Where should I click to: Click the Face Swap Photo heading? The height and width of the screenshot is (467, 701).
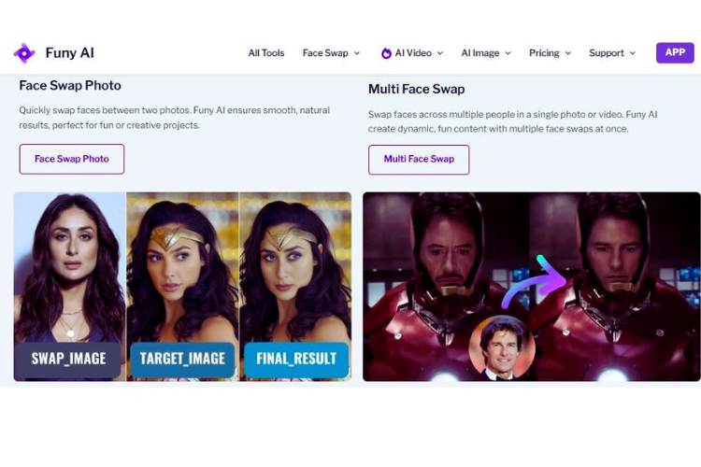pyautogui.click(x=70, y=85)
